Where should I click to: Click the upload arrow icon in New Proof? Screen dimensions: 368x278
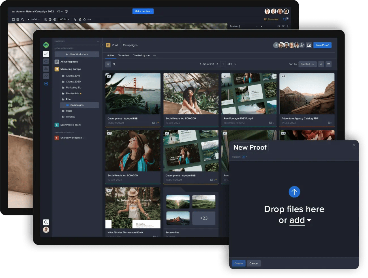(x=294, y=192)
